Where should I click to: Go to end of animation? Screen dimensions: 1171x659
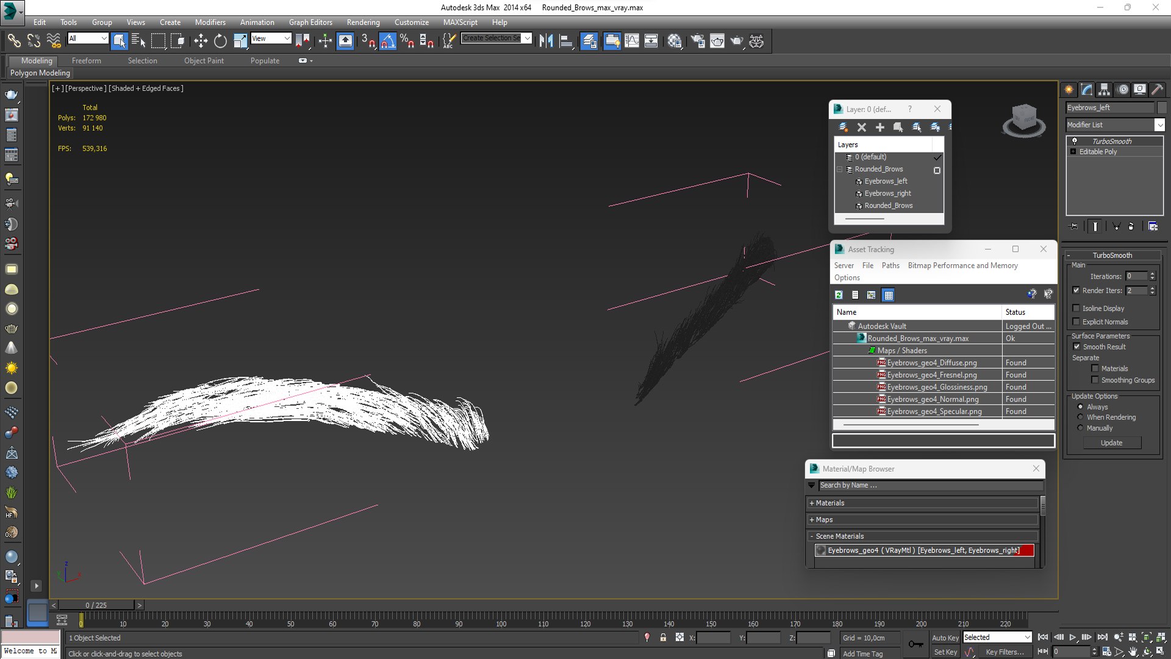[x=1102, y=637]
